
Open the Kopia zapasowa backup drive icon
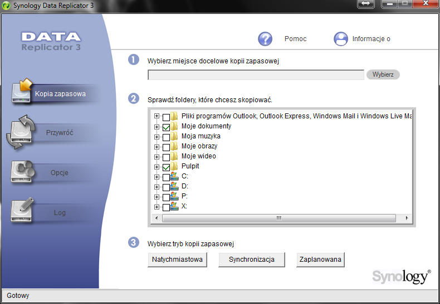(x=22, y=91)
